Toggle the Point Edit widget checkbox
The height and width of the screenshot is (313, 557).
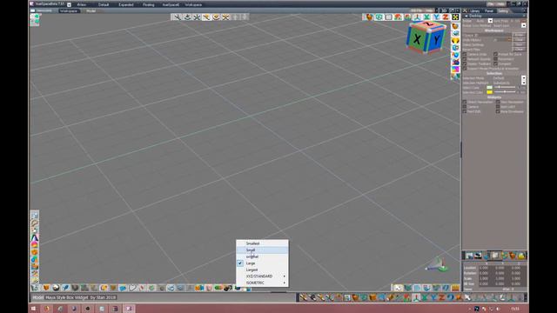(x=465, y=111)
